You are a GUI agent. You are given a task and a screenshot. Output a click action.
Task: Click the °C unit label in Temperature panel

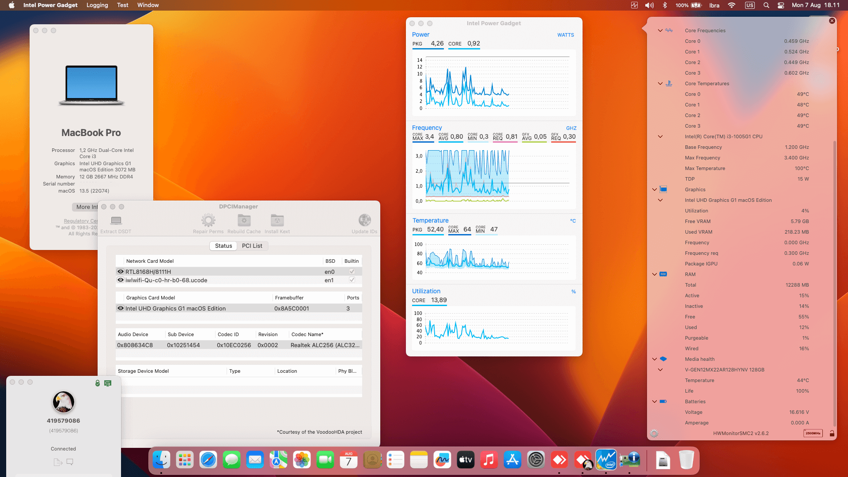pos(573,221)
